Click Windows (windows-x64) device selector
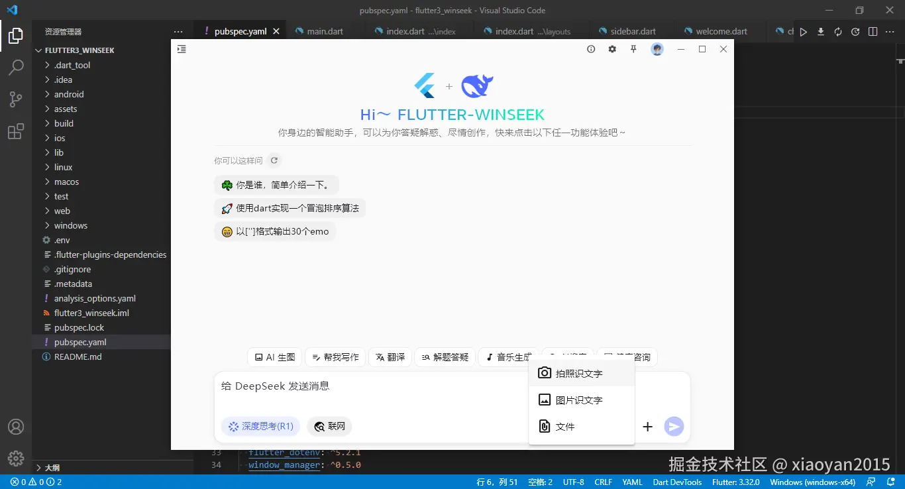The image size is (905, 489). pos(812,482)
